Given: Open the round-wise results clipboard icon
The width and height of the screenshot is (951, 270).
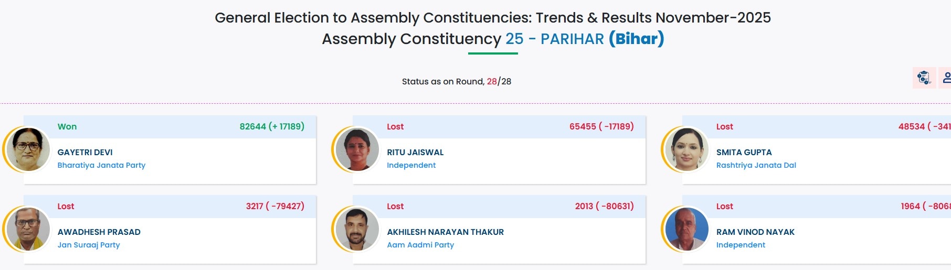Looking at the screenshot, I should pyautogui.click(x=924, y=78).
